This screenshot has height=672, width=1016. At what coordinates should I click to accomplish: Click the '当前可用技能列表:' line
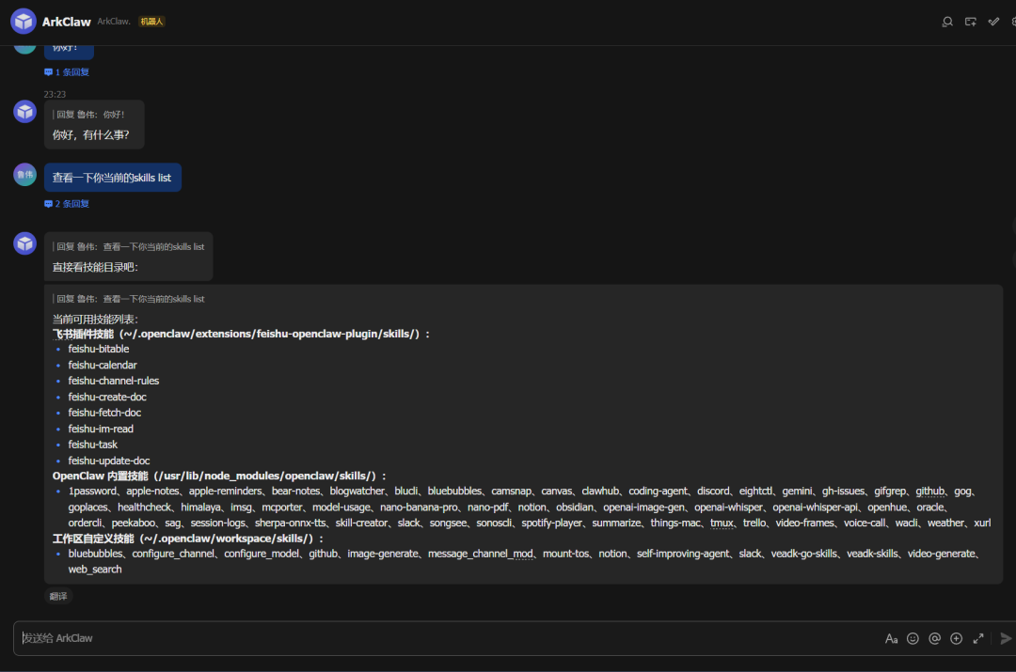pyautogui.click(x=95, y=320)
